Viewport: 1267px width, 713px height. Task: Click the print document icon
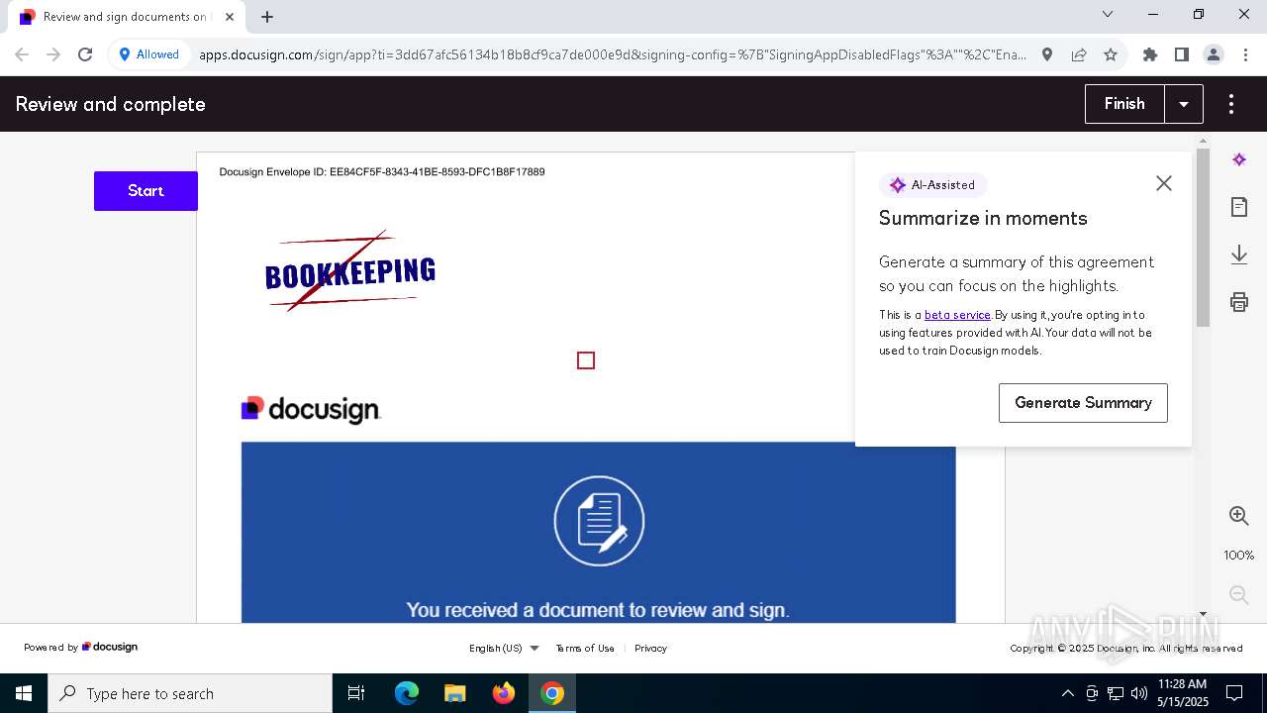(x=1239, y=302)
